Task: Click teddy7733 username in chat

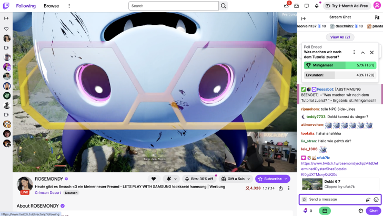Action: coord(316,116)
